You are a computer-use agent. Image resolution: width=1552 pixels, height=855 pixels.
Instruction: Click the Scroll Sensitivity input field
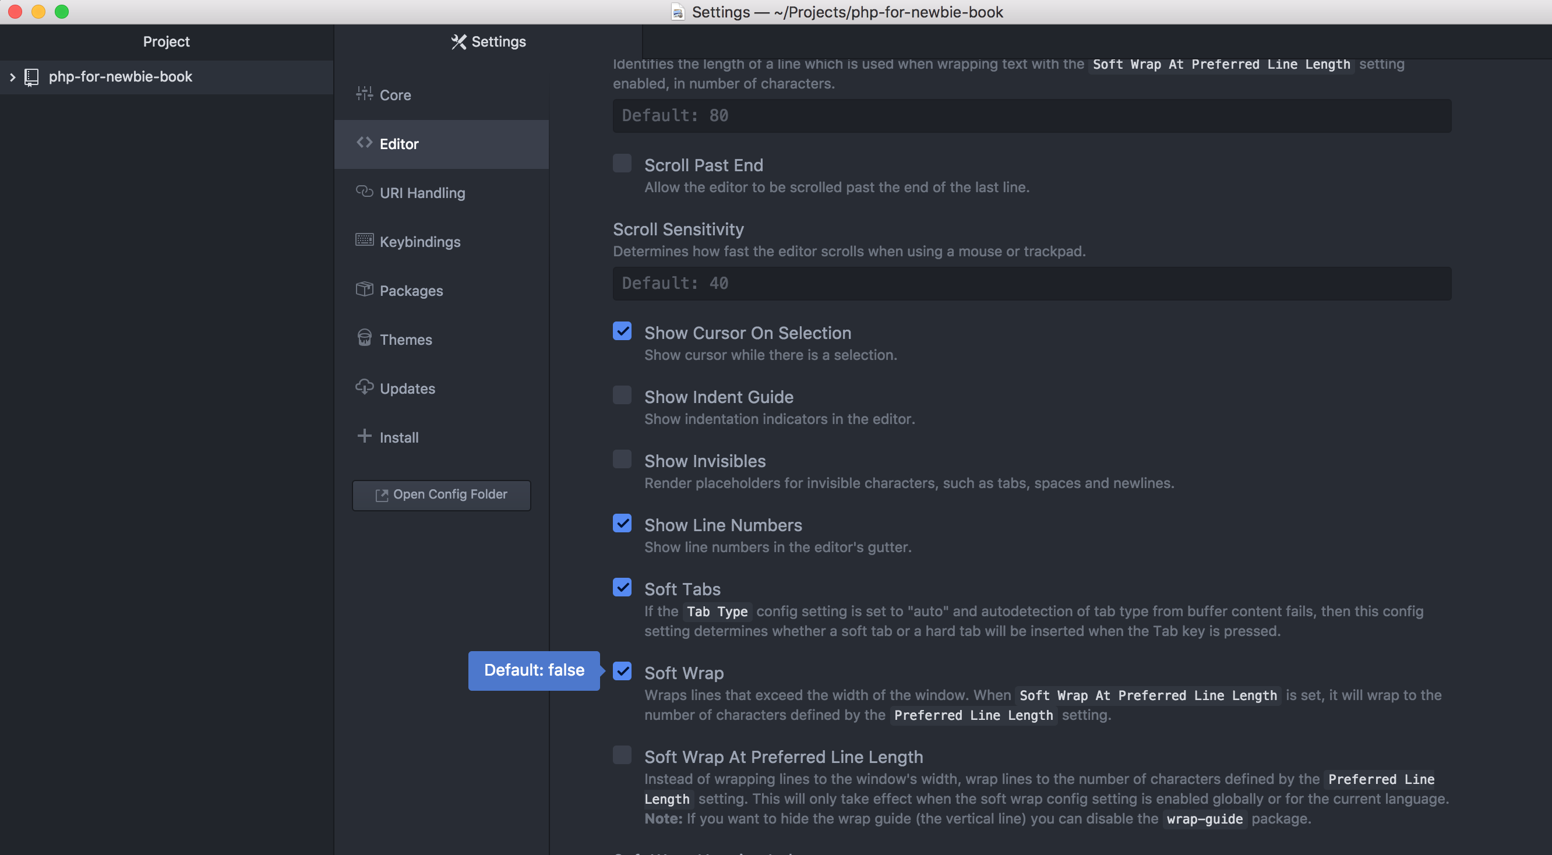(1031, 284)
